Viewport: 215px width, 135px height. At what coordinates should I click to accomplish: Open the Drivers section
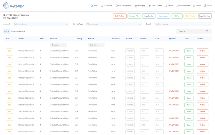(x=169, y=6)
